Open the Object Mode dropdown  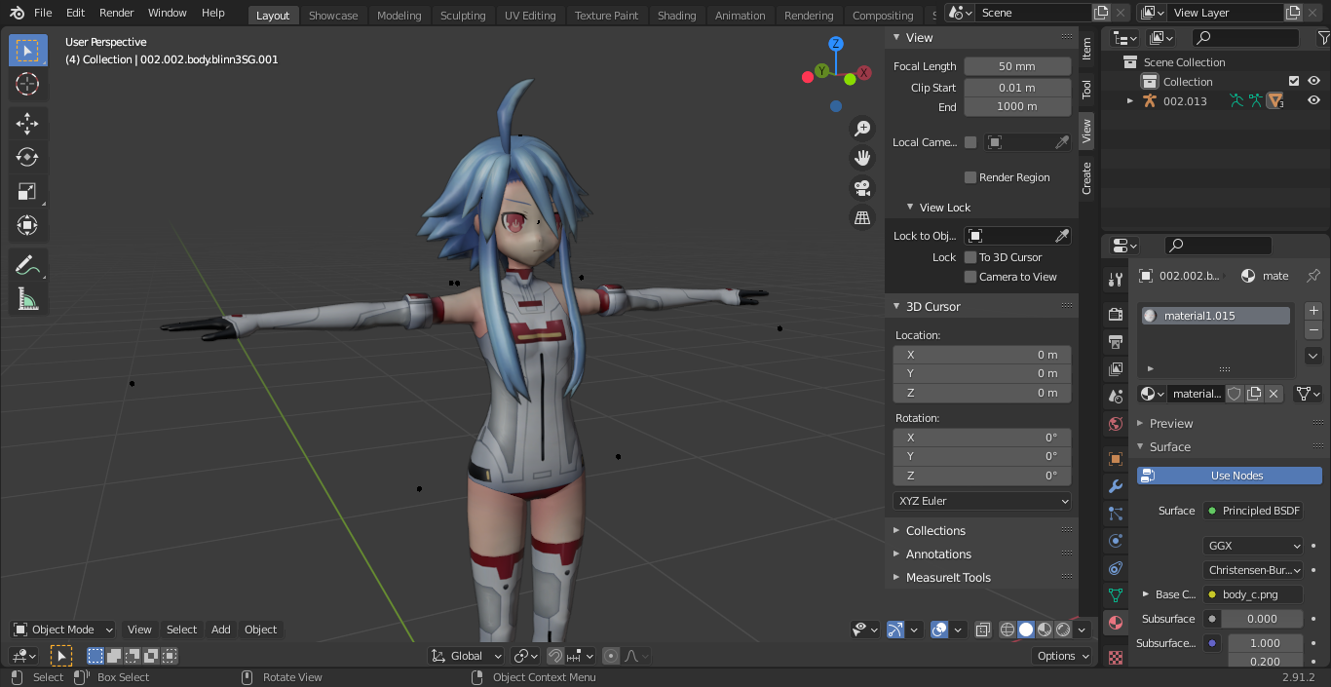[64, 630]
